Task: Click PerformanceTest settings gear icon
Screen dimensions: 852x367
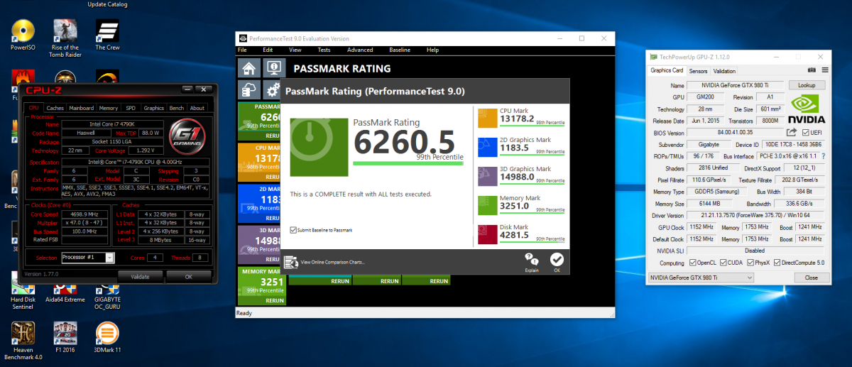Action: click(x=273, y=90)
